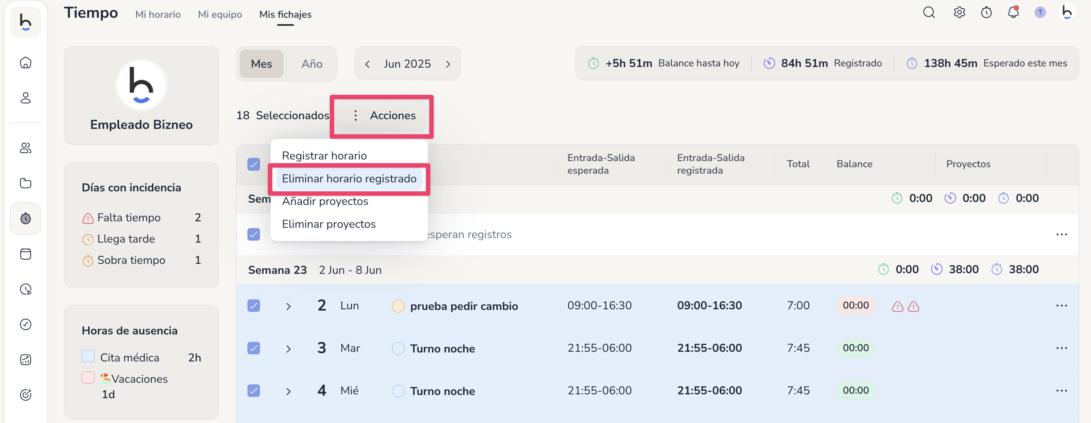
Task: Click the purple help question icon
Action: coord(1040,13)
